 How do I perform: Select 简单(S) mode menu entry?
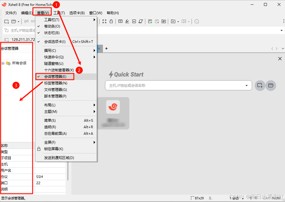point(66,120)
